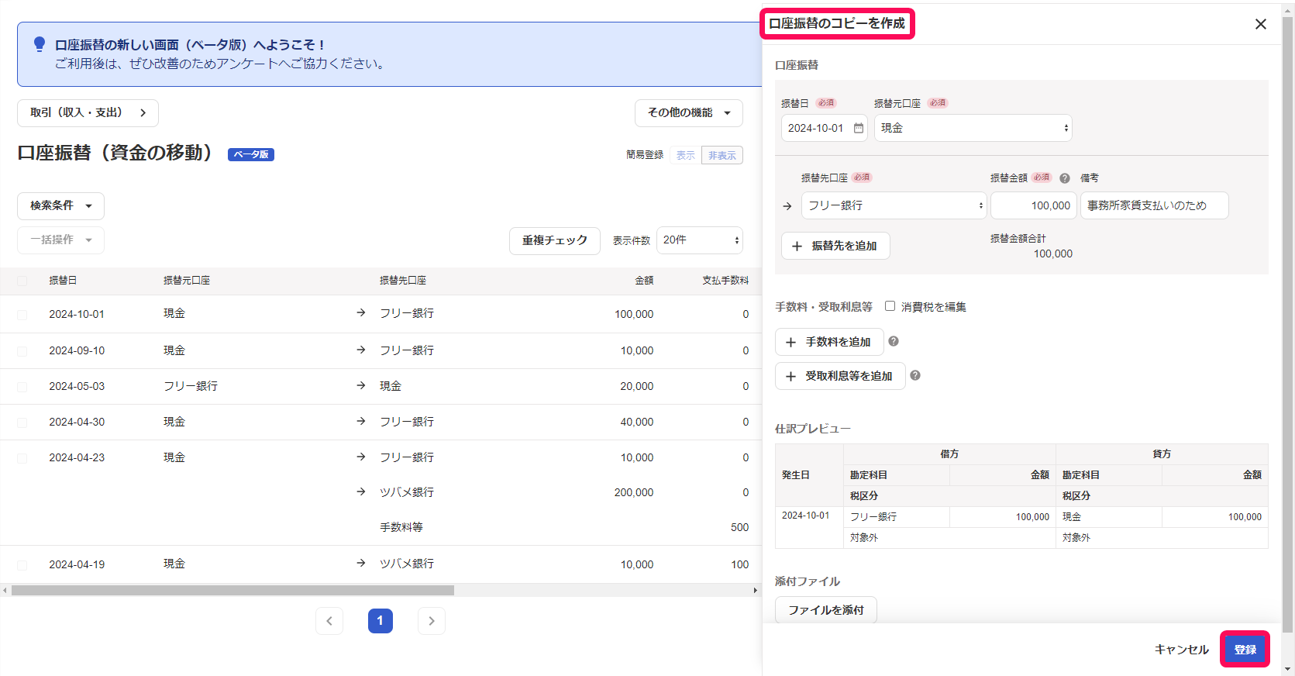Open the calendar icon in transfer date field

pyautogui.click(x=858, y=128)
